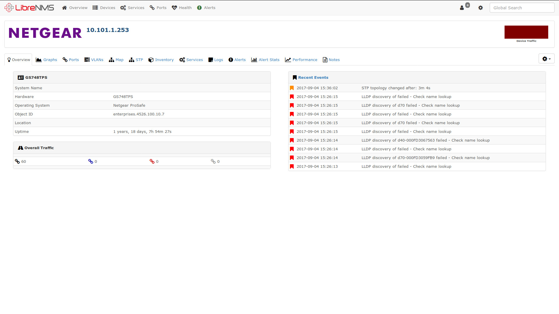Viewport: 559px width, 314px height.
Task: Switch to the Inventory tab
Action: click(161, 60)
